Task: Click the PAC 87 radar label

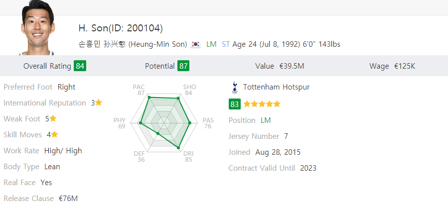Action: coord(139,90)
